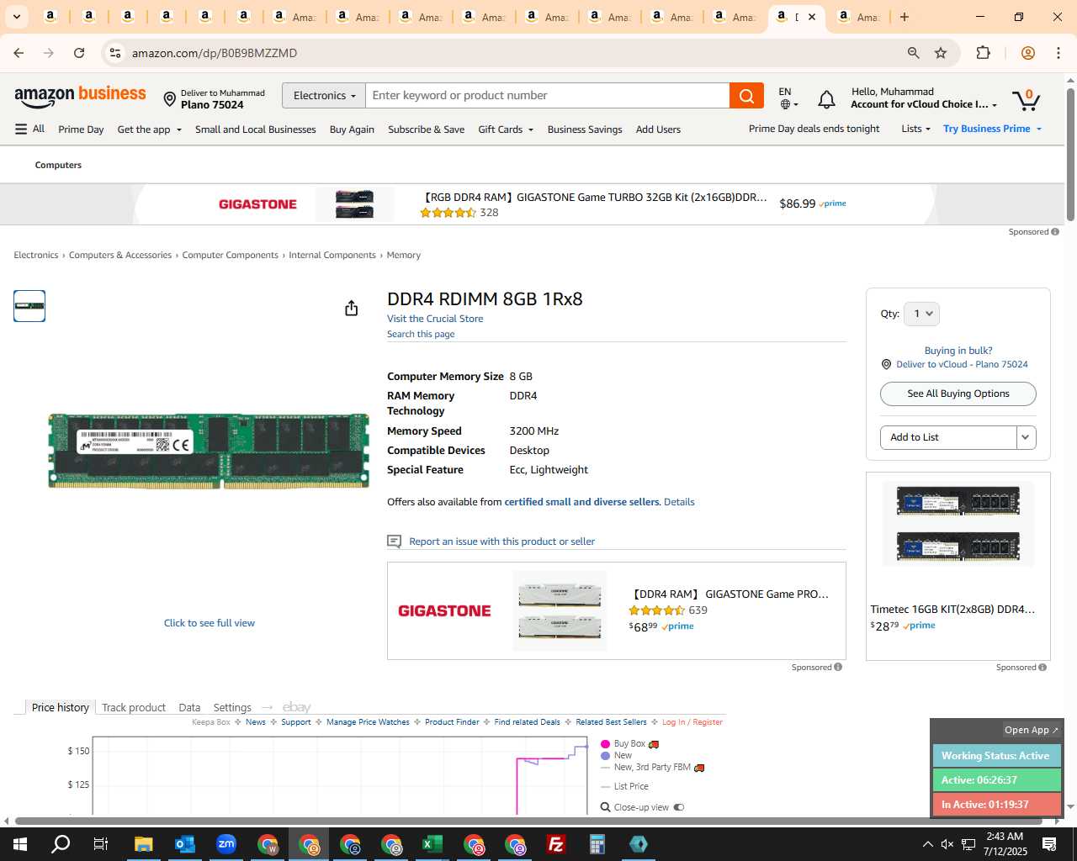Click the delivery location pin icon
1077x861 pixels.
[x=169, y=100]
